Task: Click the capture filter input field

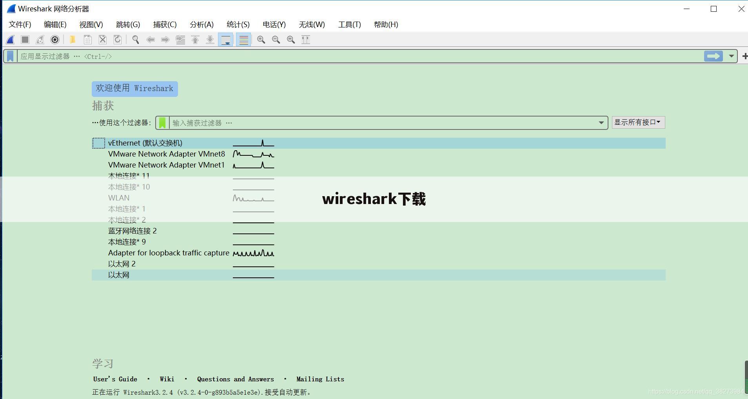Action: click(x=382, y=123)
